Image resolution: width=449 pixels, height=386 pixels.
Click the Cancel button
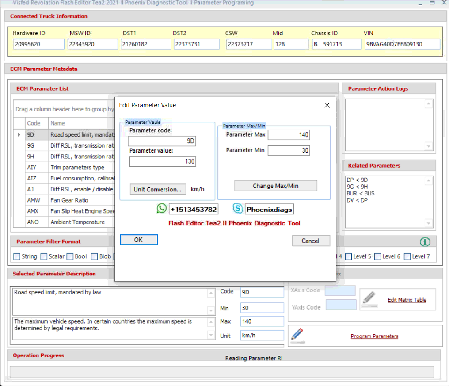[x=311, y=241]
